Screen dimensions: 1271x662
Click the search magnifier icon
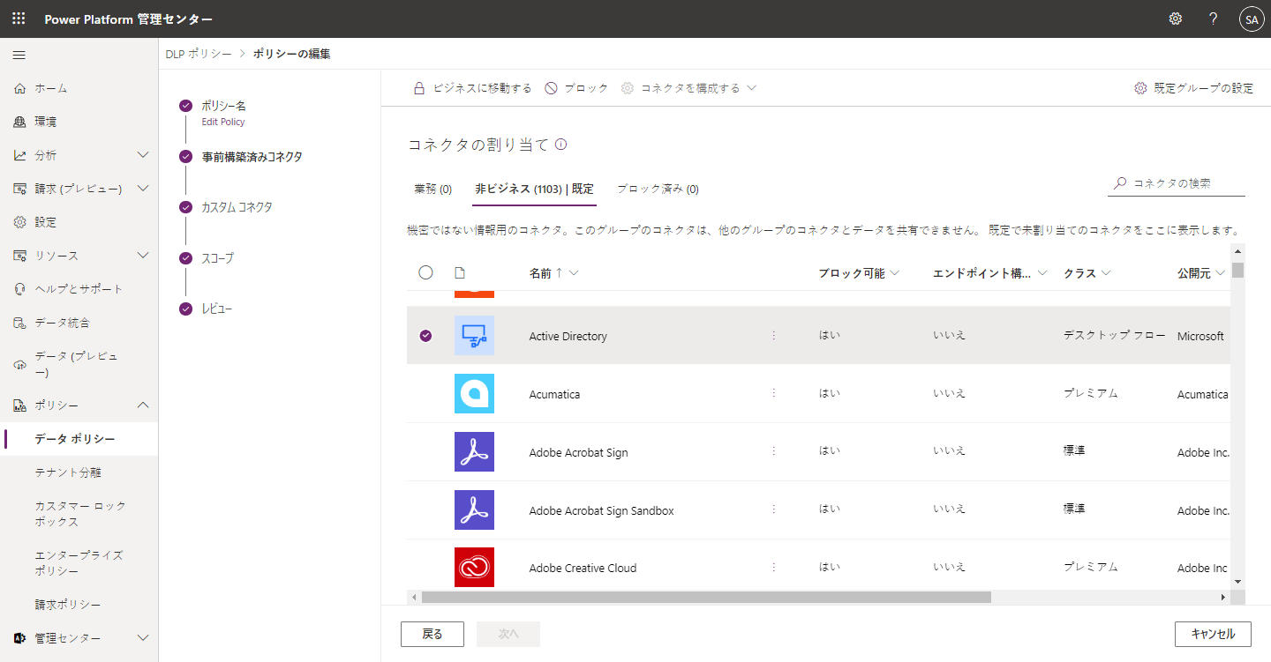coord(1120,183)
